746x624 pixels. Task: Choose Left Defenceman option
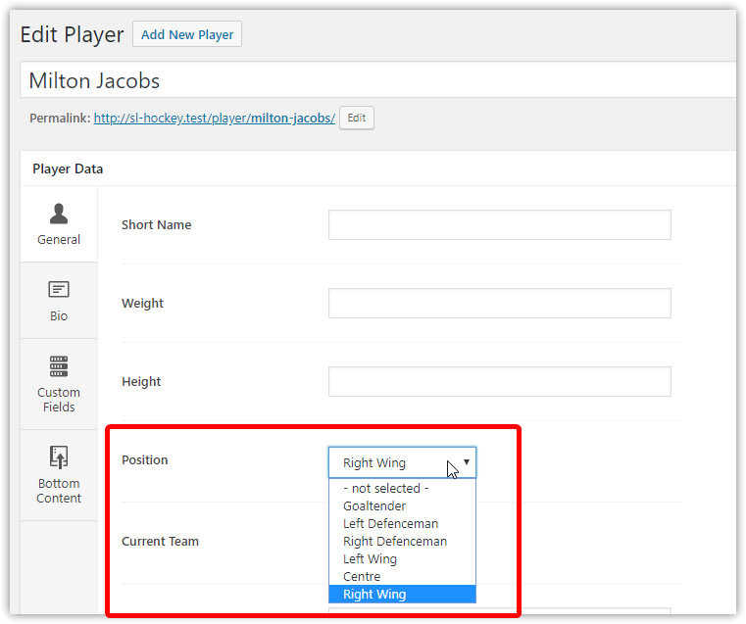(x=402, y=523)
